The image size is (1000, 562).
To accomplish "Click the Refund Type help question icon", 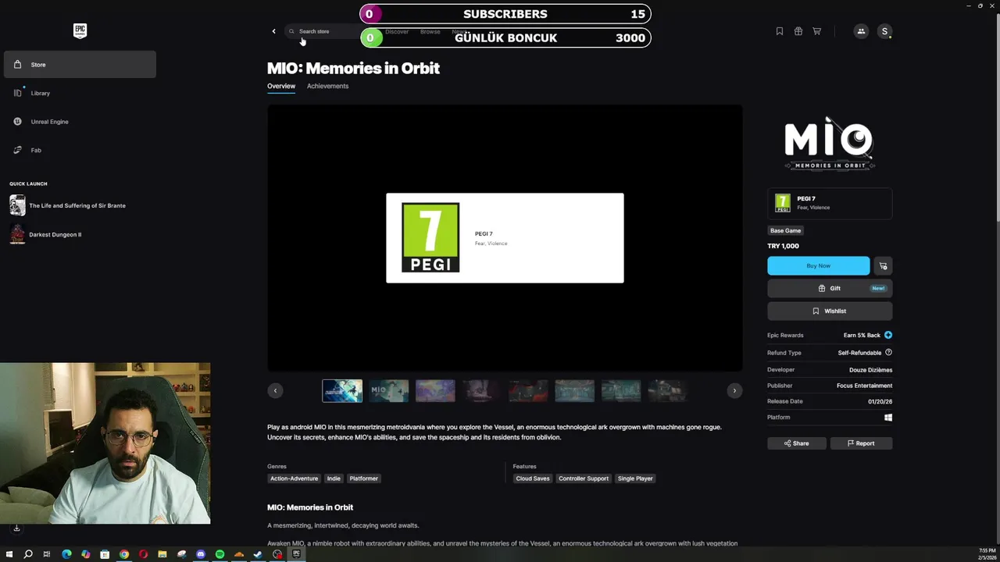I will [888, 352].
